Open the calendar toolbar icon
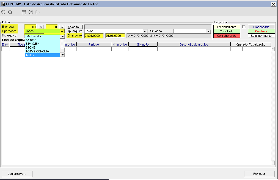The width and height of the screenshot is (278, 180). pyautogui.click(x=24, y=12)
